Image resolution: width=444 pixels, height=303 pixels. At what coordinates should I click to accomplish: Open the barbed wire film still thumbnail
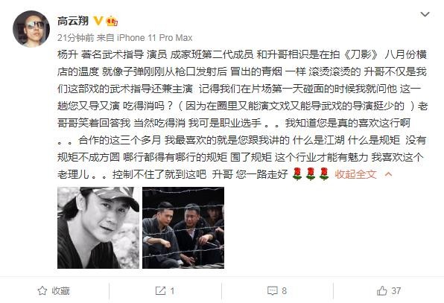point(183,228)
